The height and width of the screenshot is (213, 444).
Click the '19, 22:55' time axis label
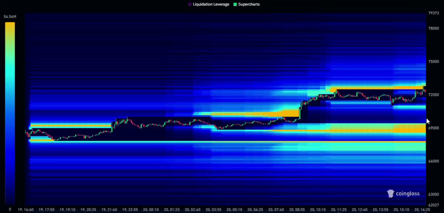point(131,210)
